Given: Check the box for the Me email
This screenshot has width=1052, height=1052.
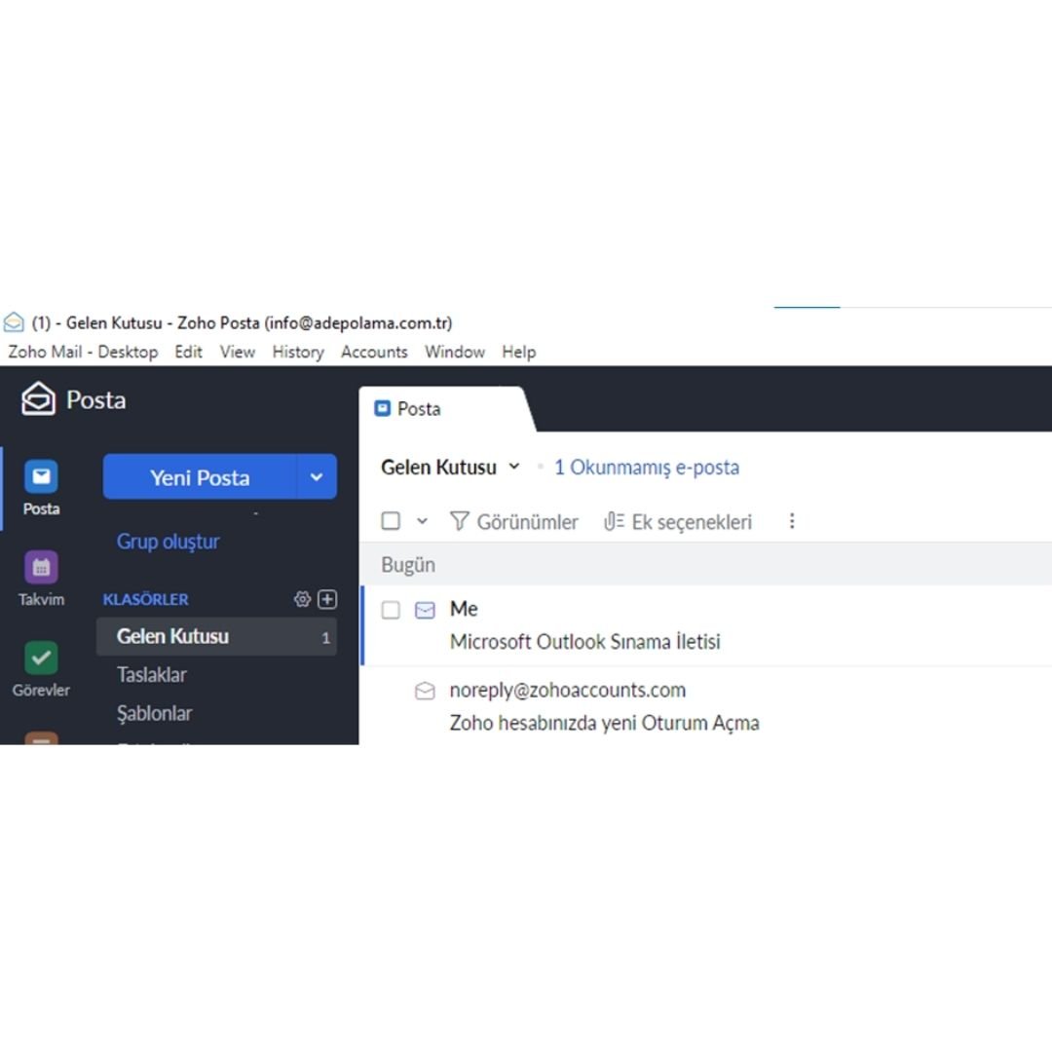Looking at the screenshot, I should coord(391,611).
